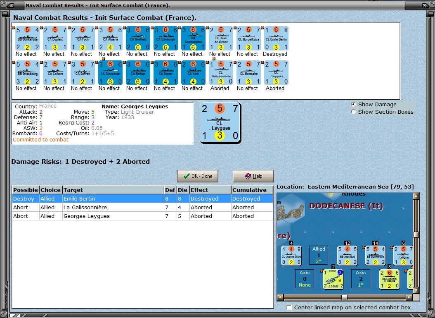Select the CA Foch ship counter
The height and width of the screenshot is (318, 435).
coord(83,38)
